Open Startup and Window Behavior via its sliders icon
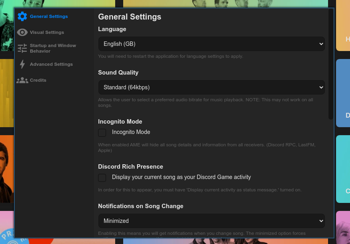The width and height of the screenshot is (350, 244). 22,48
